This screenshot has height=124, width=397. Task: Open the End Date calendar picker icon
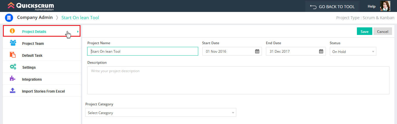pos(321,52)
